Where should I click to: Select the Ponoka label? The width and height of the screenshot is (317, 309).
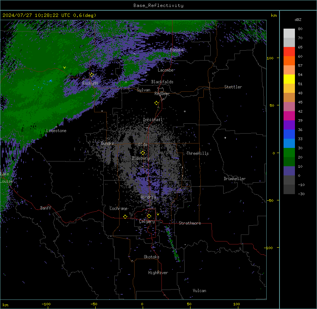(x=177, y=50)
